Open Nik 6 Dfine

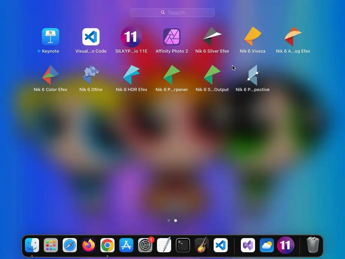click(91, 75)
